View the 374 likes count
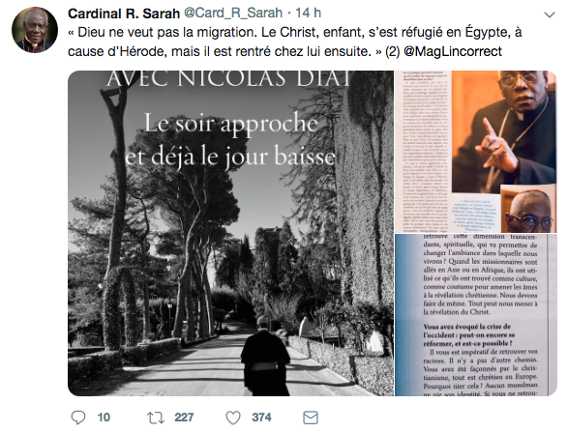 click(x=261, y=418)
